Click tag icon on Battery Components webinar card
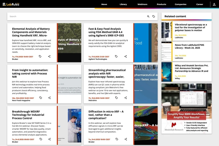Image resolution: width=219 pixels, height=146 pixels. pyautogui.click(x=40, y=57)
